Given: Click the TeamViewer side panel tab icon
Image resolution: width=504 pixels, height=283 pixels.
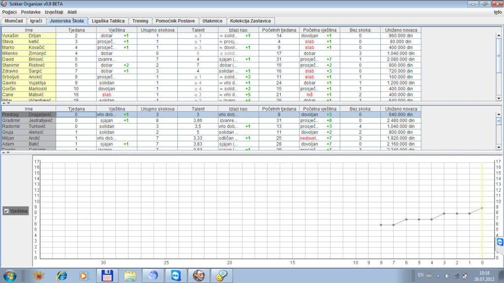Looking at the screenshot, I should pyautogui.click(x=500, y=243).
